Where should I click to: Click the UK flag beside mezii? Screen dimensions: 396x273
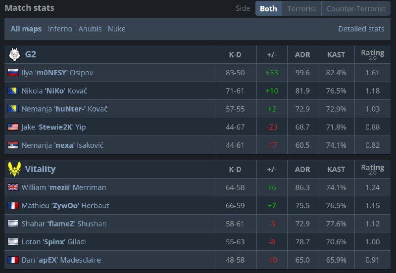(x=13, y=187)
